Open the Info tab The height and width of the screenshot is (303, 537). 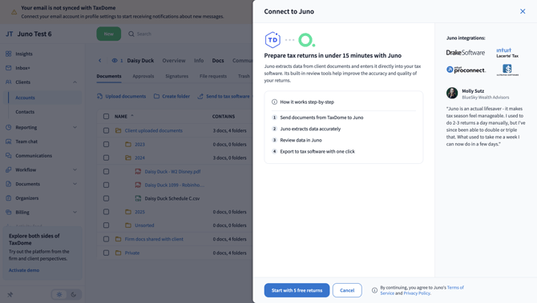(199, 61)
